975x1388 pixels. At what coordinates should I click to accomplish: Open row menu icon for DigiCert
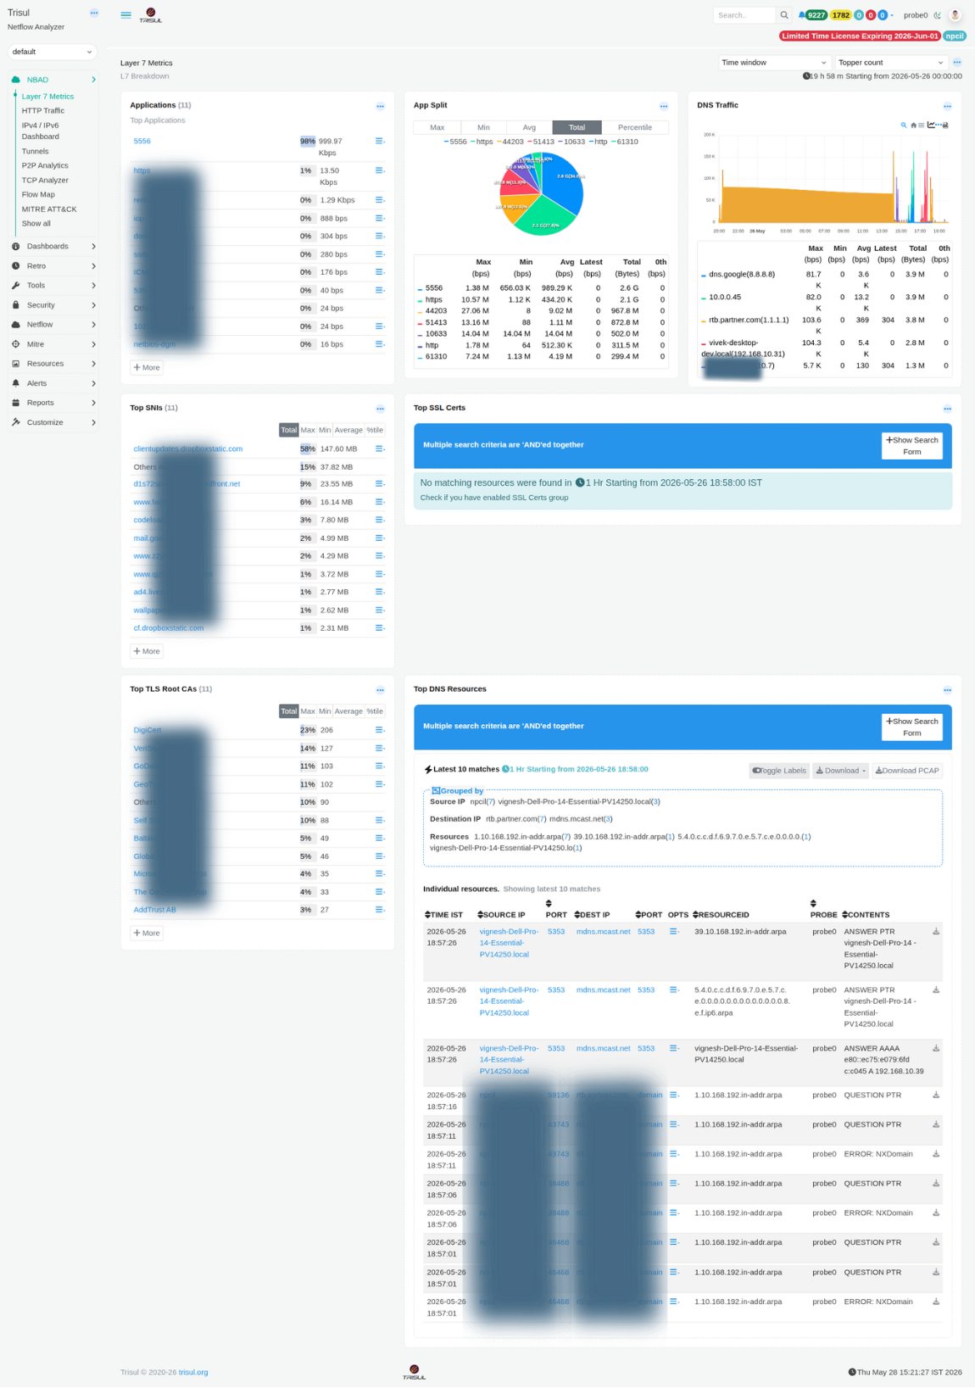coord(380,730)
